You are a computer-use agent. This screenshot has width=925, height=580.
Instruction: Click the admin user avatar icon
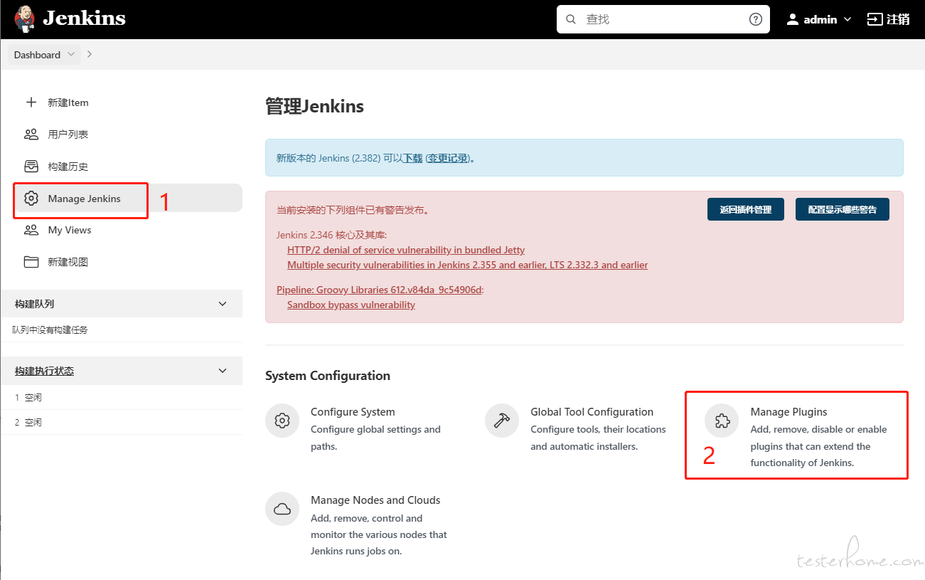793,19
